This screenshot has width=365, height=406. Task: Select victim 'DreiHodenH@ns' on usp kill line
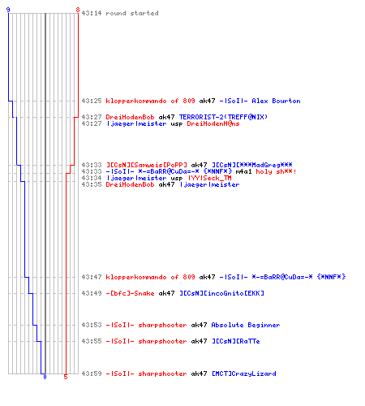tap(213, 123)
